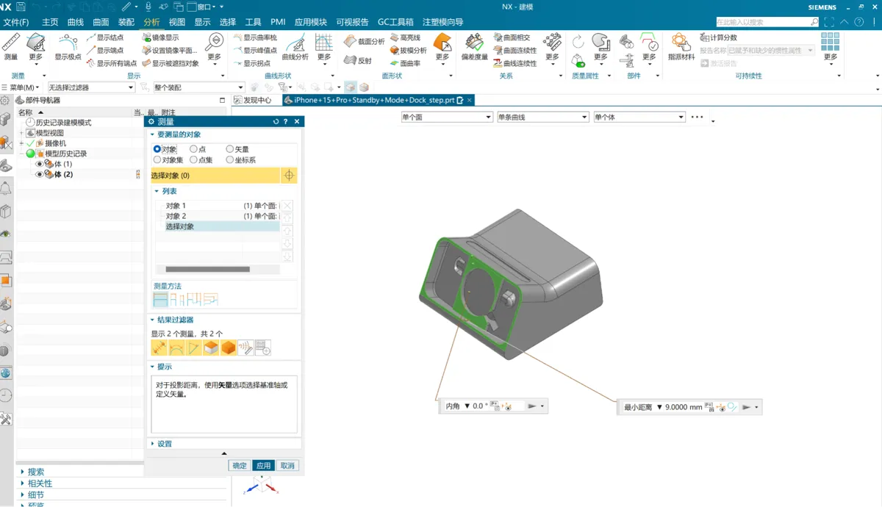This screenshot has width=882, height=507.
Task: Click the 镜像显示 tool
Action: pos(159,37)
